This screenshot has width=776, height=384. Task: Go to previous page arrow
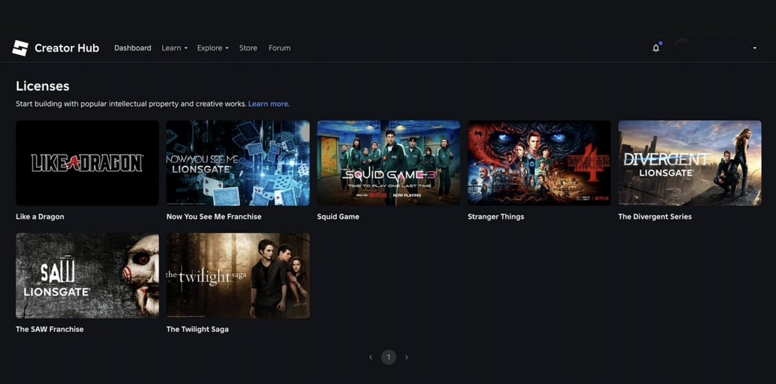(371, 357)
